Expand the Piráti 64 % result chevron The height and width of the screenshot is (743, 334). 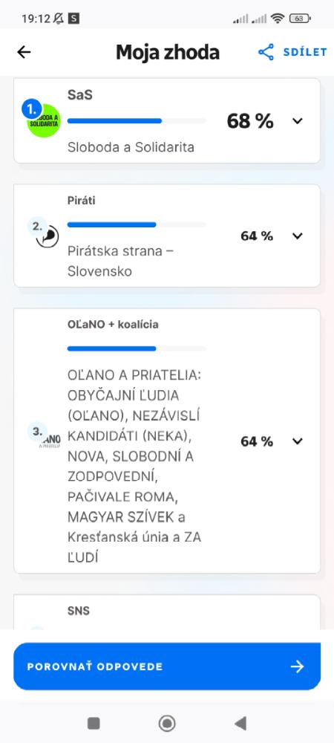297,236
